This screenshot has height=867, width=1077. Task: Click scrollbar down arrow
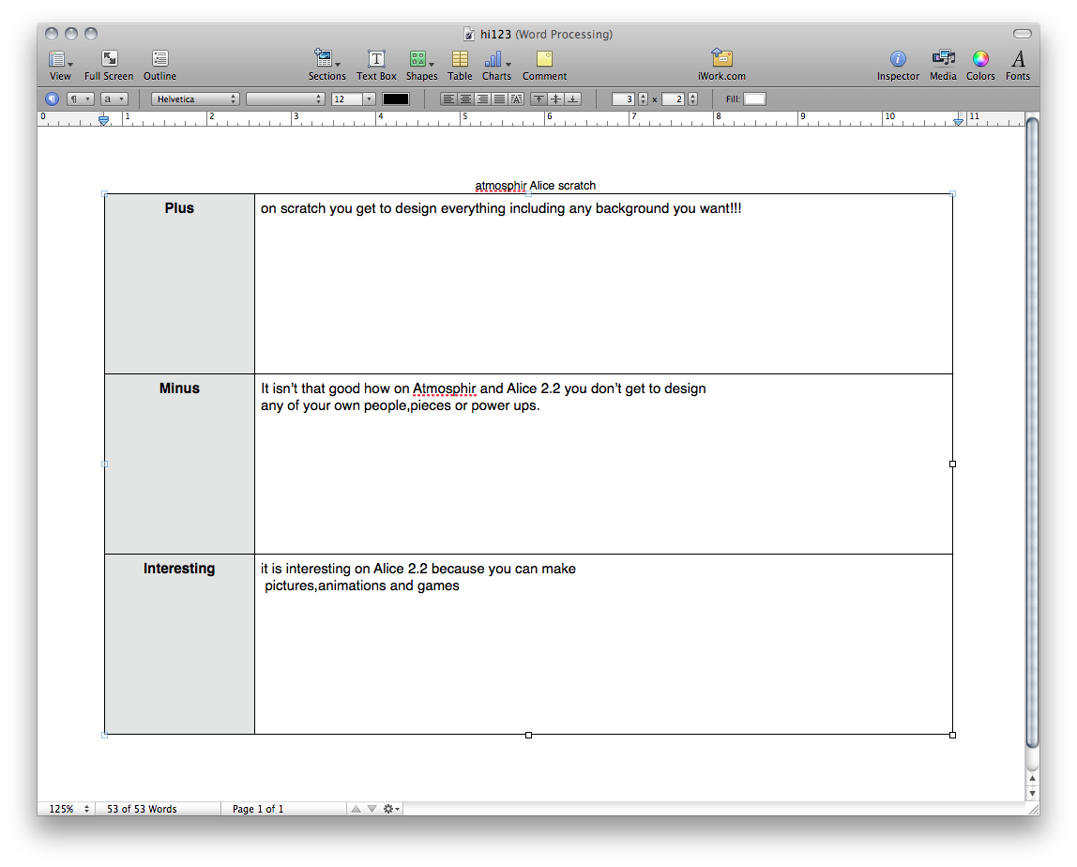click(1032, 794)
